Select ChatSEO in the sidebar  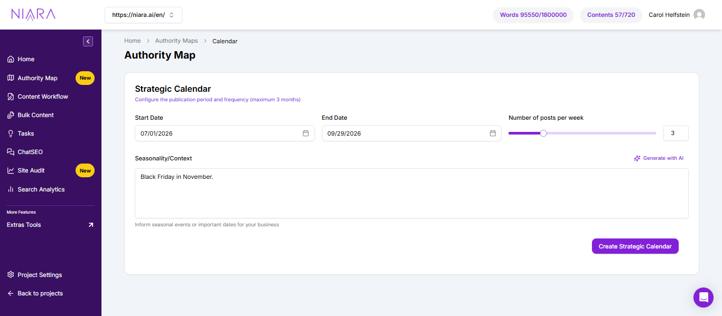point(30,152)
